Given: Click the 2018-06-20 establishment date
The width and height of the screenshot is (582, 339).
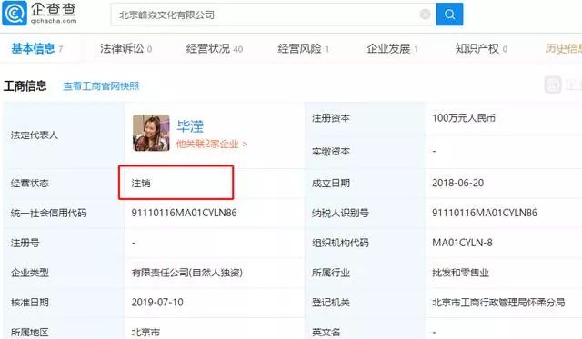Looking at the screenshot, I should [x=457, y=183].
